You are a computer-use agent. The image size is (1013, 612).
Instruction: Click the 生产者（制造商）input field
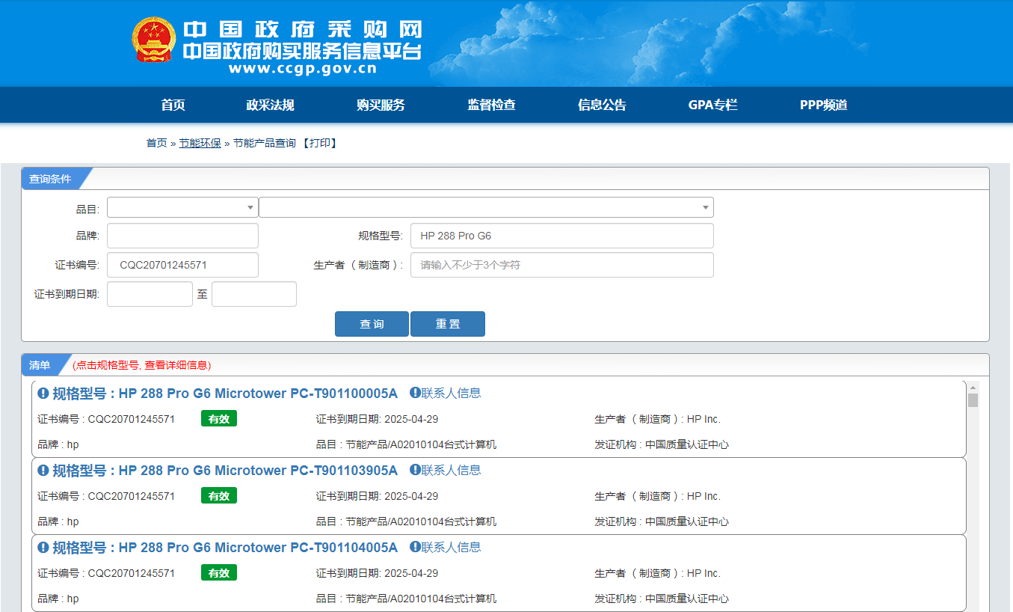pos(562,265)
